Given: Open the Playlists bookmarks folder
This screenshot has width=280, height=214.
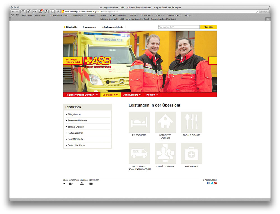Looking at the screenshot, I should point(123,15).
